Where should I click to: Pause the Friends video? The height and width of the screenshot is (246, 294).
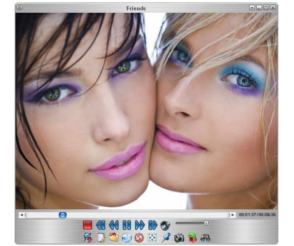coord(127,225)
